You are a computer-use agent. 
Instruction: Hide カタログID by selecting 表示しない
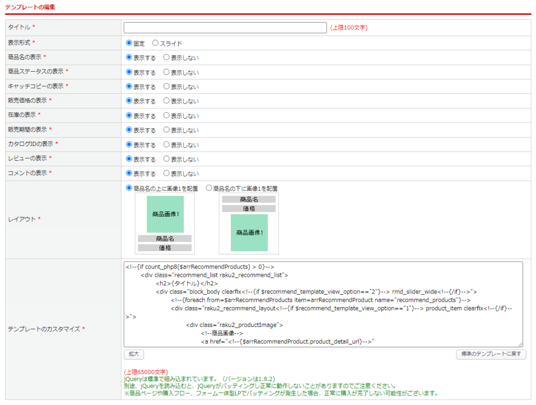coord(166,144)
